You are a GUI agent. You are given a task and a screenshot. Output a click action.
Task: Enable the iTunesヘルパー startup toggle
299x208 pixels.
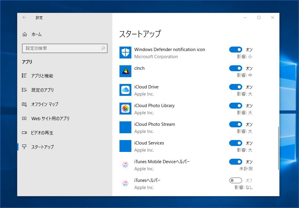point(235,180)
